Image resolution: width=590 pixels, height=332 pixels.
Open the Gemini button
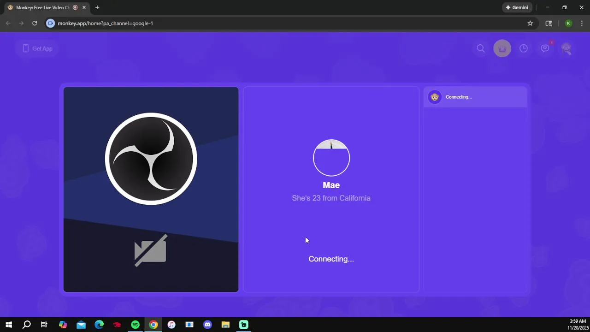point(517,7)
